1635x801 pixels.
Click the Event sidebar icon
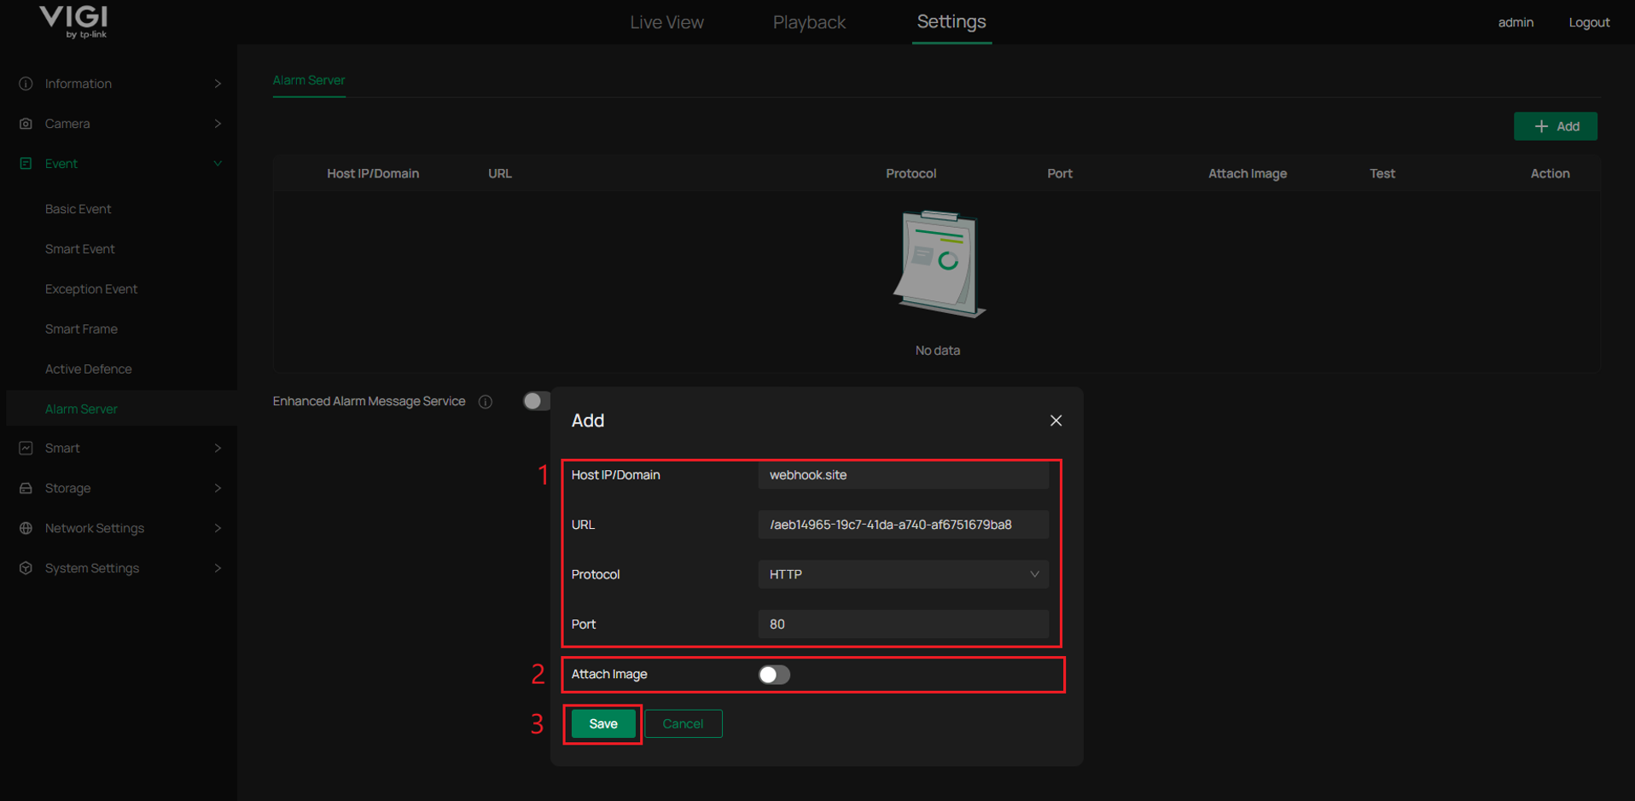pyautogui.click(x=26, y=164)
